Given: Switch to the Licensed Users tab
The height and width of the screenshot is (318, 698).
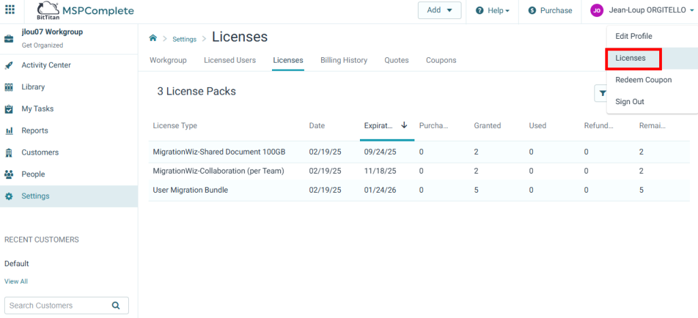Looking at the screenshot, I should 230,60.
